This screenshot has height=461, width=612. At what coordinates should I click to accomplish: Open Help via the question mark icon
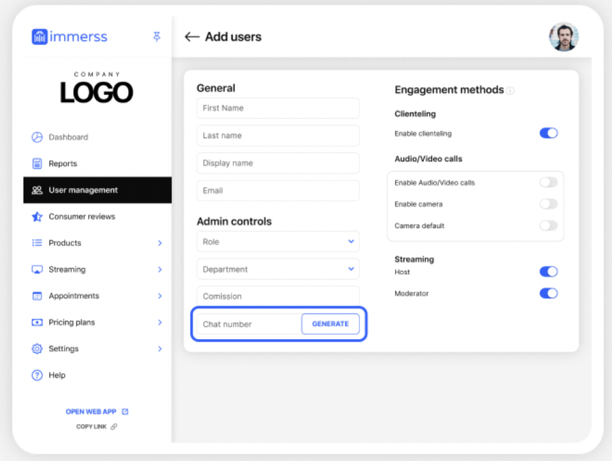pos(39,375)
